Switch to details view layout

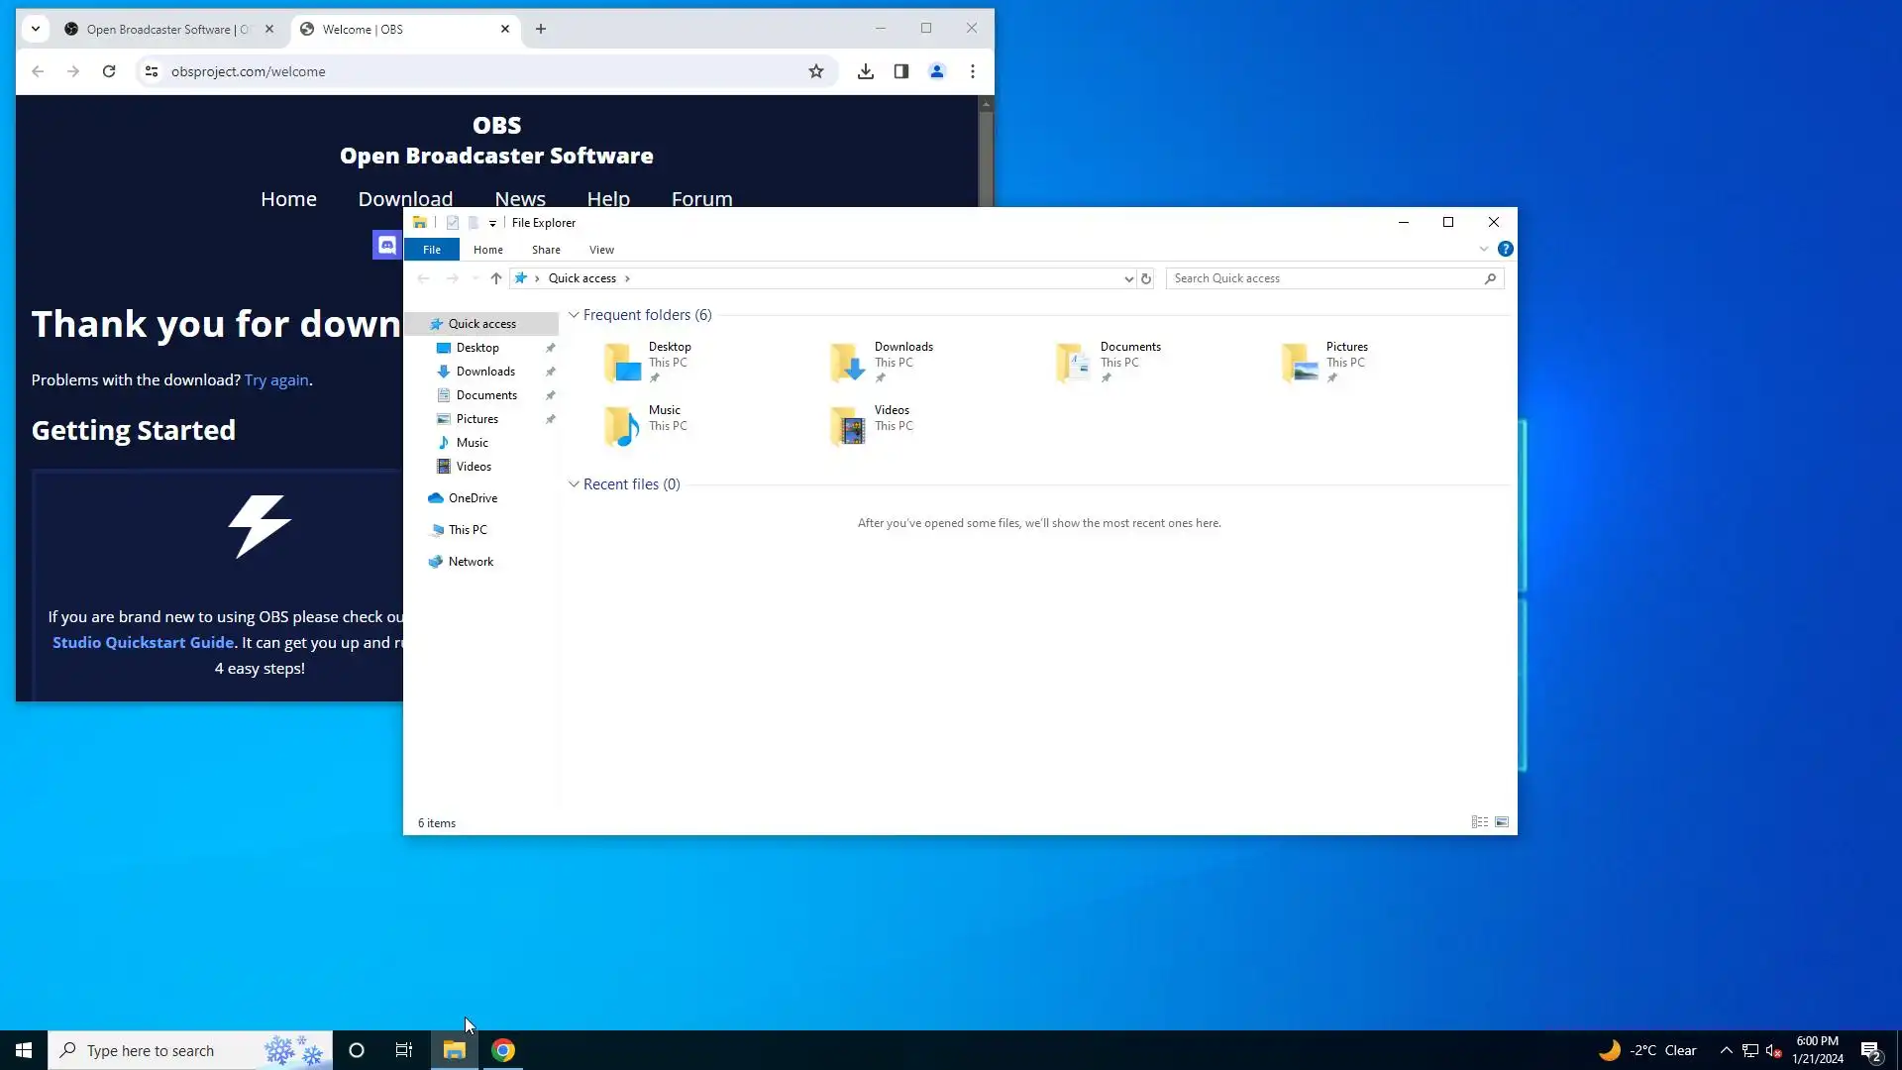1479,822
